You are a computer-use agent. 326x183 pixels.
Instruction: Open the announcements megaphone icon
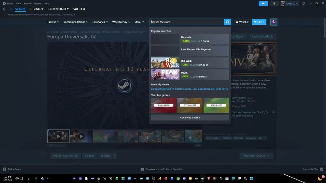[x=263, y=4]
